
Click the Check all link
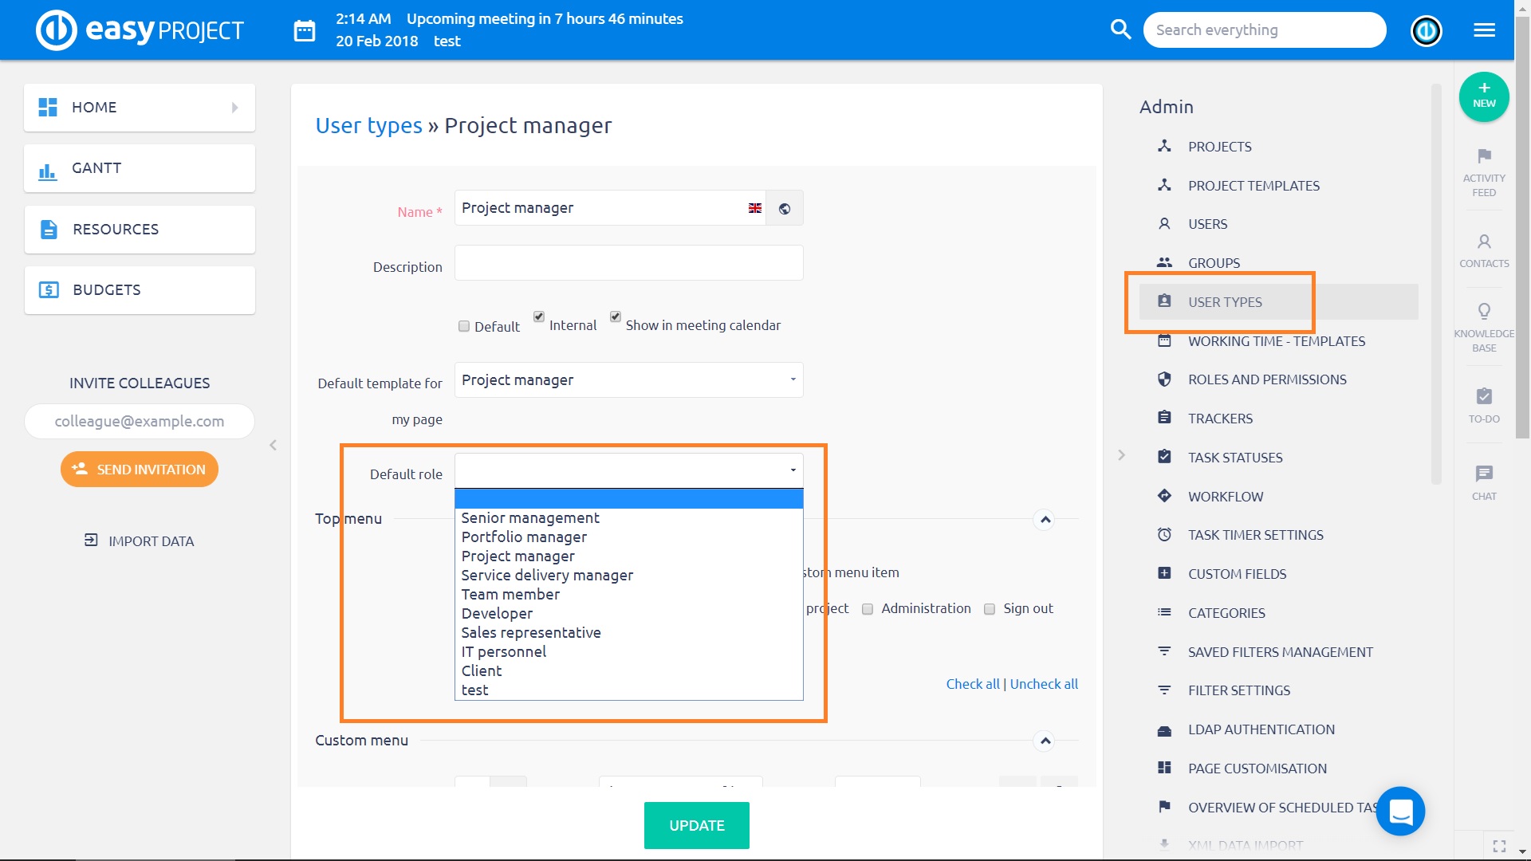coord(972,683)
